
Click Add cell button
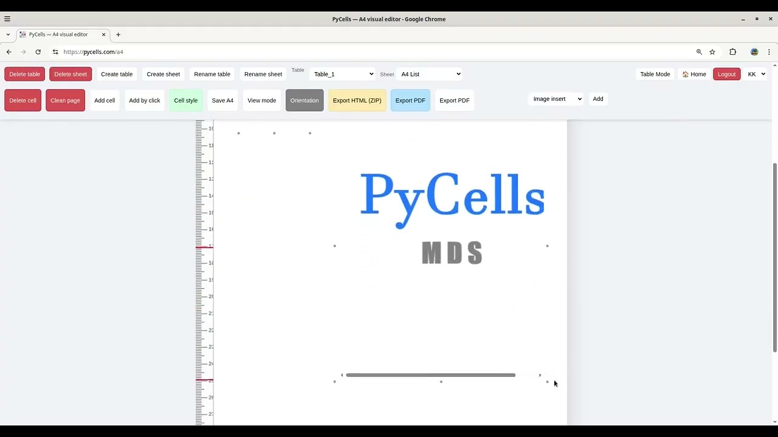pyautogui.click(x=105, y=101)
